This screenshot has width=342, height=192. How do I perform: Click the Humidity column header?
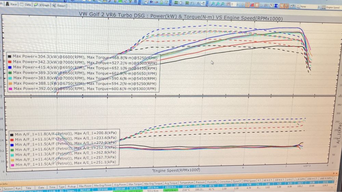point(212,182)
